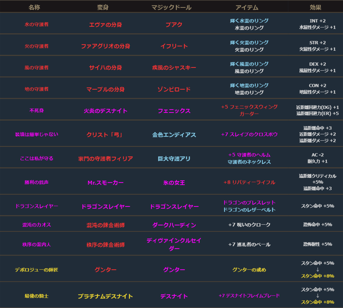
Task: Select the ダークハーディン magic doll
Action: click(x=174, y=225)
